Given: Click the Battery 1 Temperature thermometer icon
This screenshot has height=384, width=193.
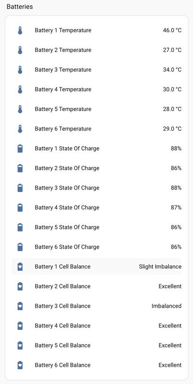Looking at the screenshot, I should point(20,30).
